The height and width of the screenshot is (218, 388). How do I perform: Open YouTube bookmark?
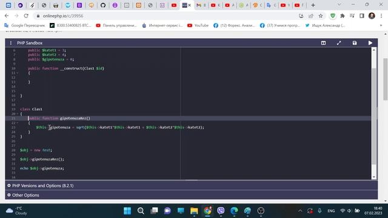pyautogui.click(x=198, y=25)
